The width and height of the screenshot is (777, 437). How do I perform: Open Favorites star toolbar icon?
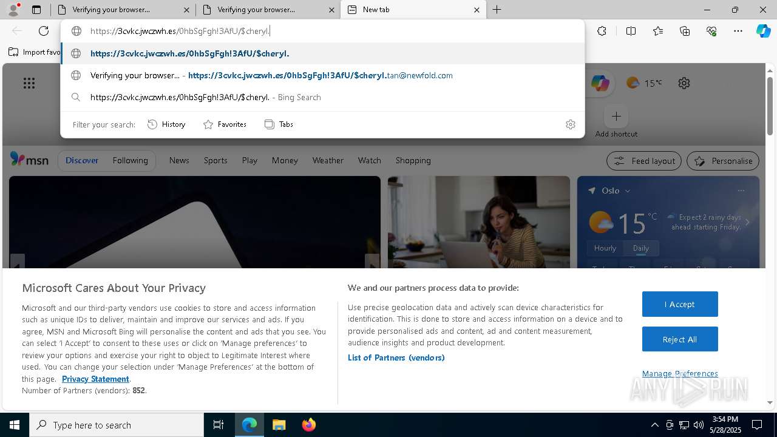[x=658, y=31]
